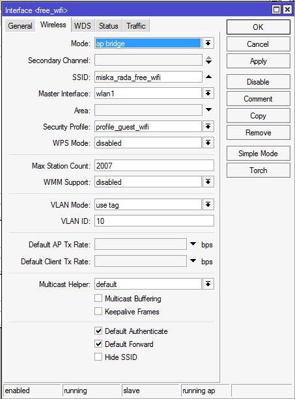Open the VLAN Mode dropdown arrow
295x399 pixels.
tap(208, 204)
